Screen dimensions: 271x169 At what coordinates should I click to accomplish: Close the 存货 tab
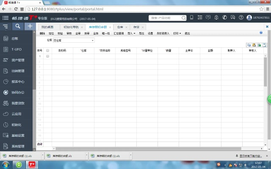tap(143, 27)
